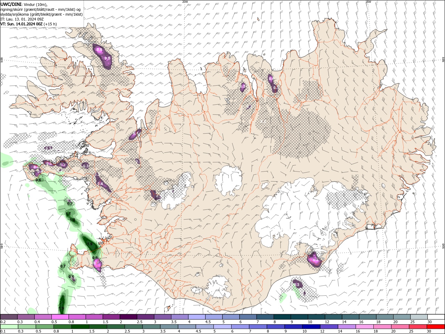
Task: Click the '0.2' label on the snow scale
Action: [3, 322]
